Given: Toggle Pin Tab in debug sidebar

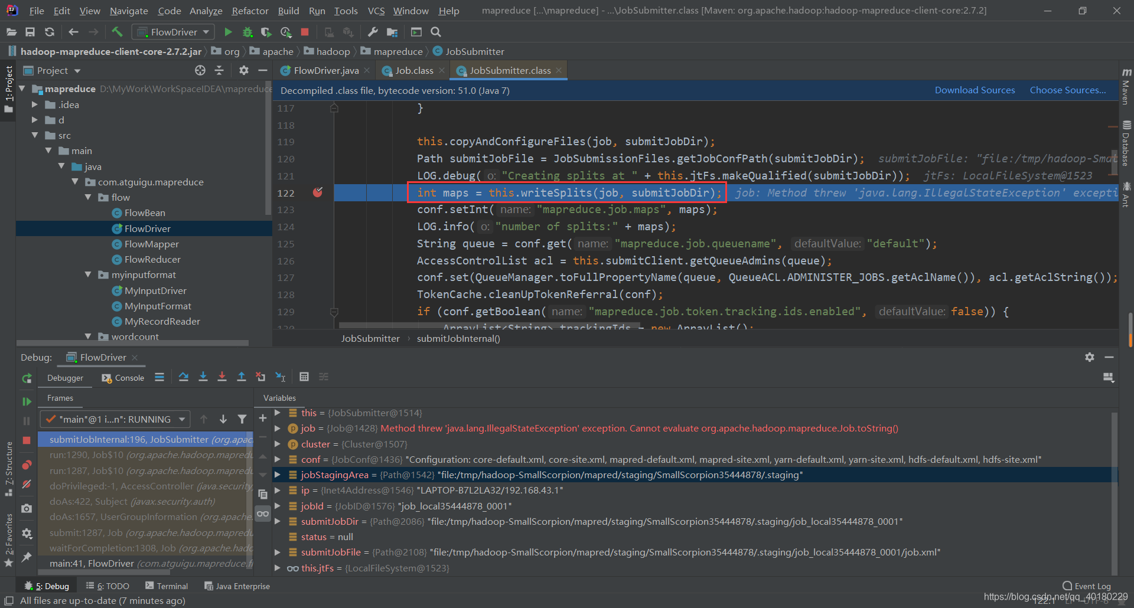Looking at the screenshot, I should 27,557.
